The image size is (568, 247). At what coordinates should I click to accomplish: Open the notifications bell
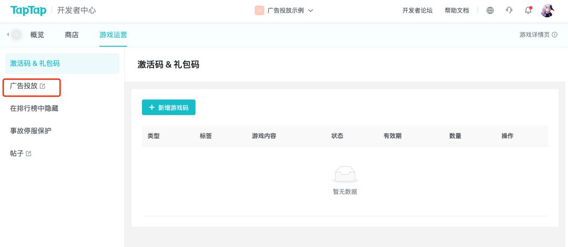[x=528, y=11]
